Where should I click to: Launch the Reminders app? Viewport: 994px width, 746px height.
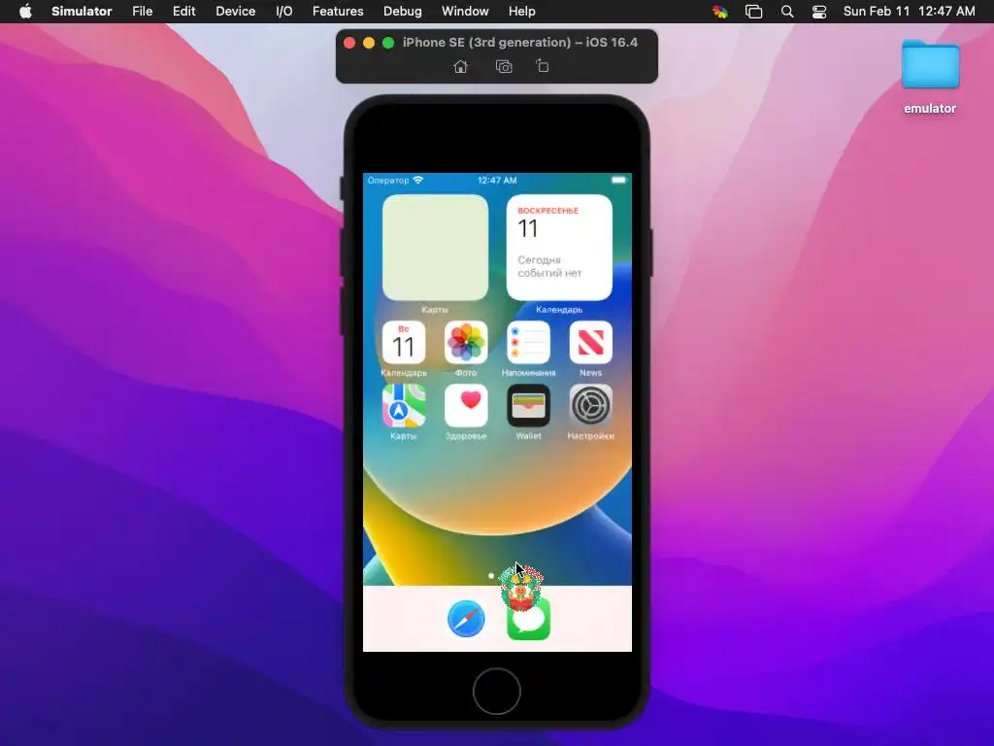click(529, 343)
